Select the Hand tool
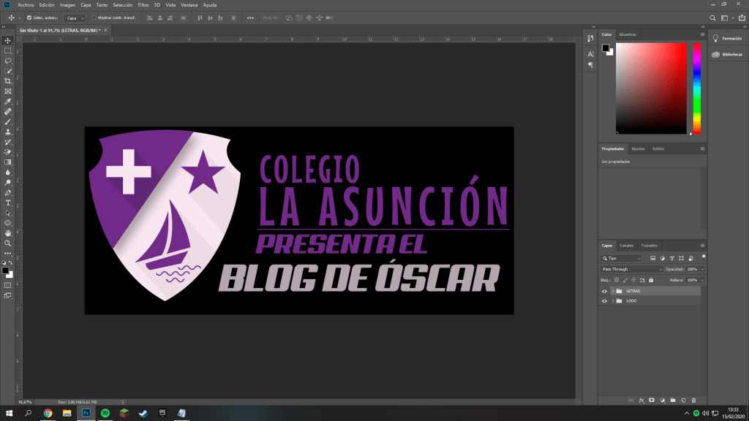Viewport: 749px width, 421px height. (x=8, y=232)
